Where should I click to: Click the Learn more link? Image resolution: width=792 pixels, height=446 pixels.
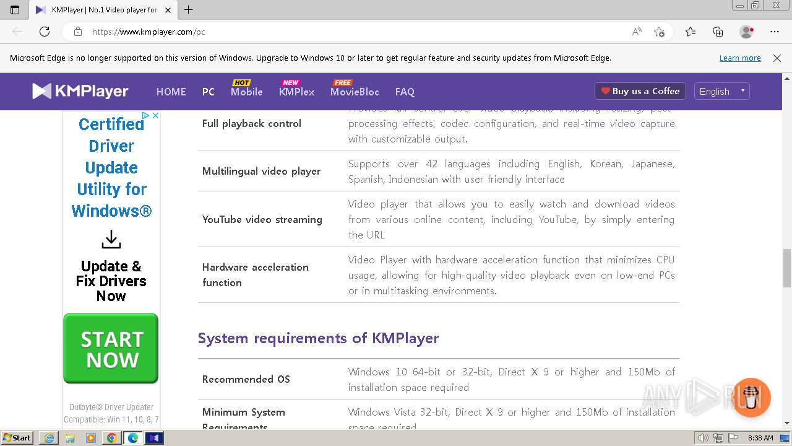pos(740,58)
